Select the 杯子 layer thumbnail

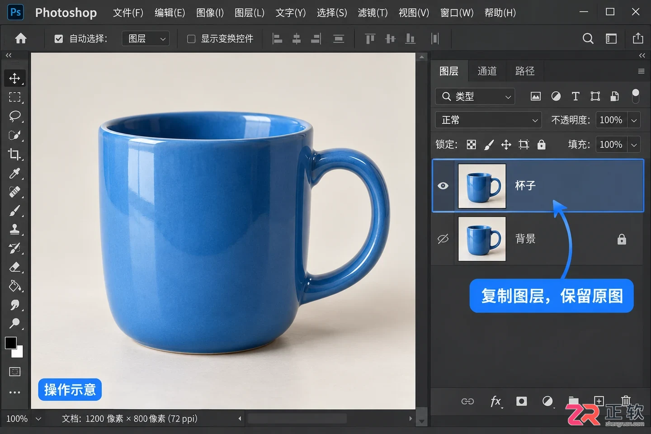click(x=482, y=186)
